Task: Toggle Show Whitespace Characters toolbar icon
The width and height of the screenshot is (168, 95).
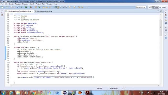Action: point(66,7)
